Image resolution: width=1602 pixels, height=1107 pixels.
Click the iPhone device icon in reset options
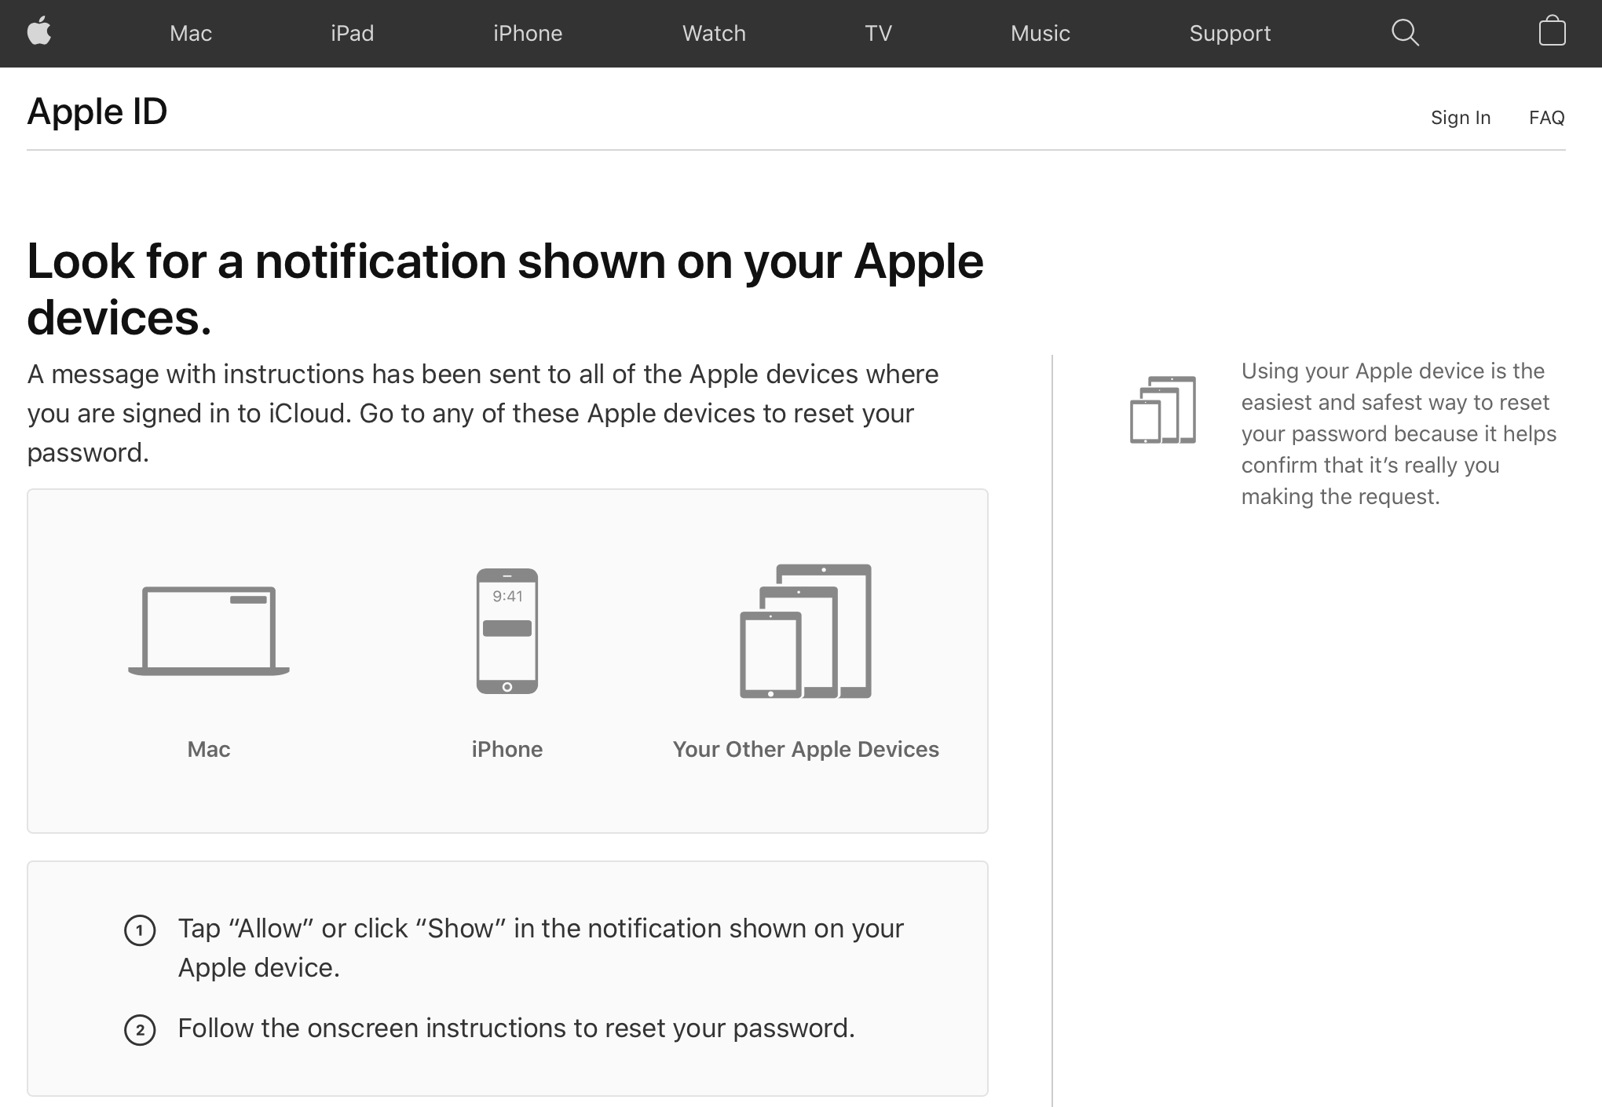click(507, 631)
